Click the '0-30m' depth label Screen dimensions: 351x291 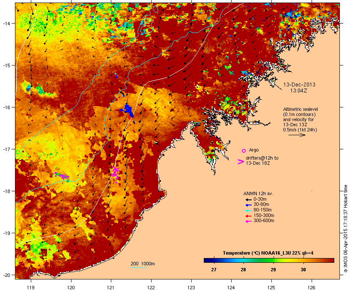(260, 199)
